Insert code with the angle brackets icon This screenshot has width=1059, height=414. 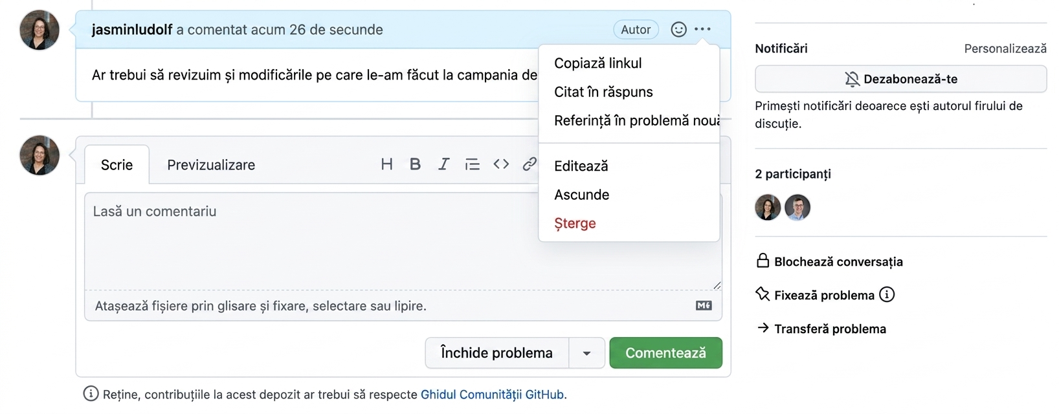click(501, 164)
